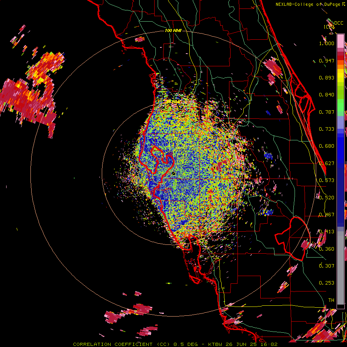Click the 50 NMI range ring label

click(x=173, y=102)
